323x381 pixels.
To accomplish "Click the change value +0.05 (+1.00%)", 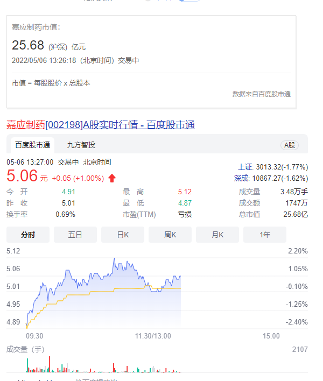I will pos(78,178).
